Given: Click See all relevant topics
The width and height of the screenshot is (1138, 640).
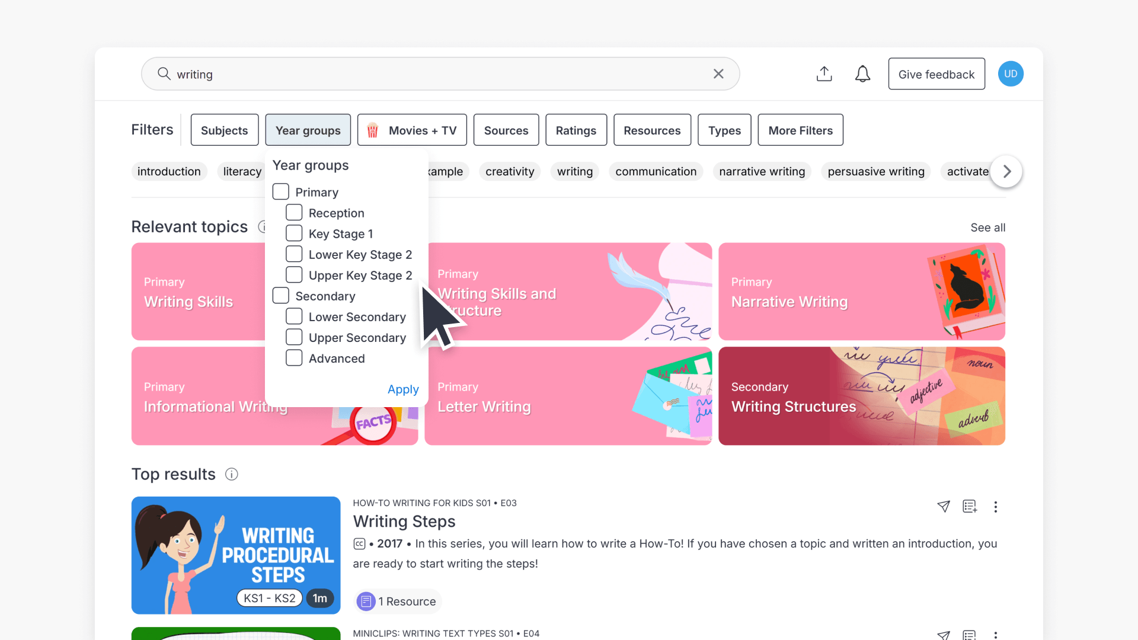Looking at the screenshot, I should point(987,227).
